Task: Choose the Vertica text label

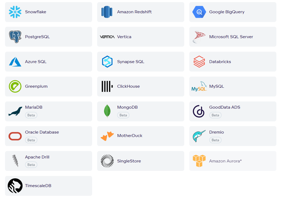Action: pyautogui.click(x=124, y=37)
